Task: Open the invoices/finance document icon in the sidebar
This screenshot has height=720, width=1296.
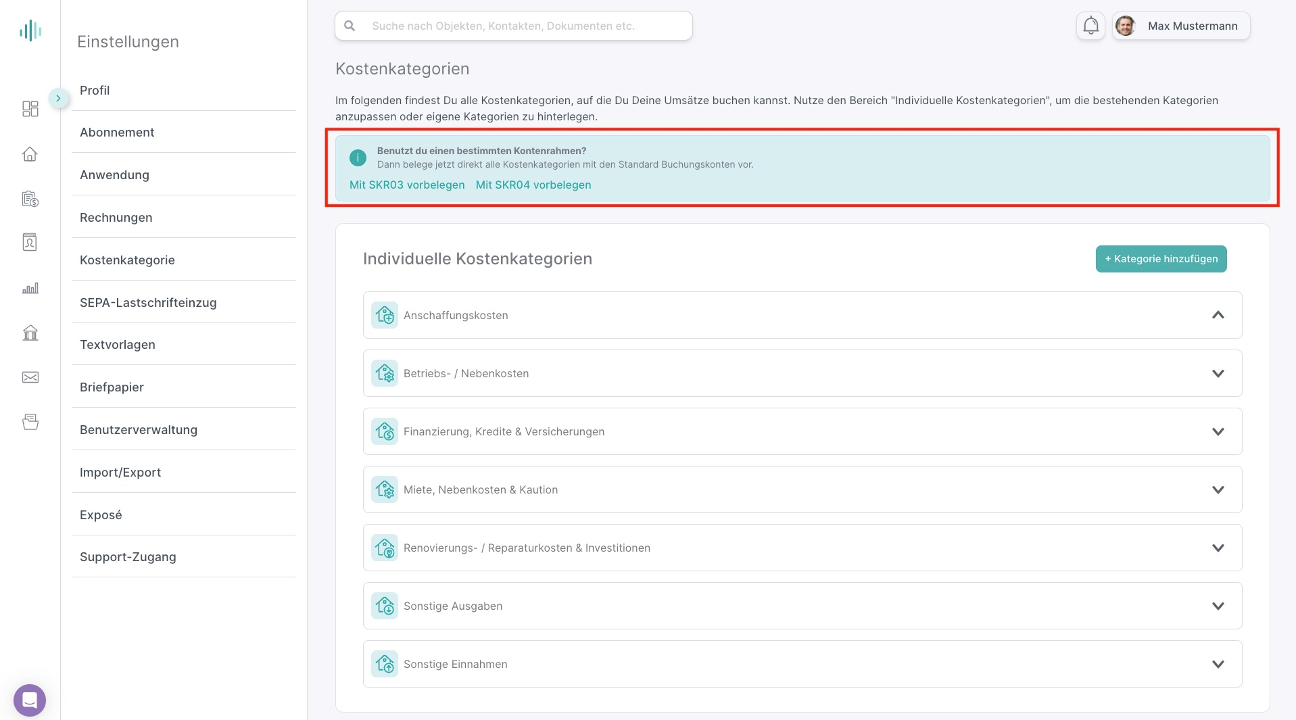Action: coord(30,199)
